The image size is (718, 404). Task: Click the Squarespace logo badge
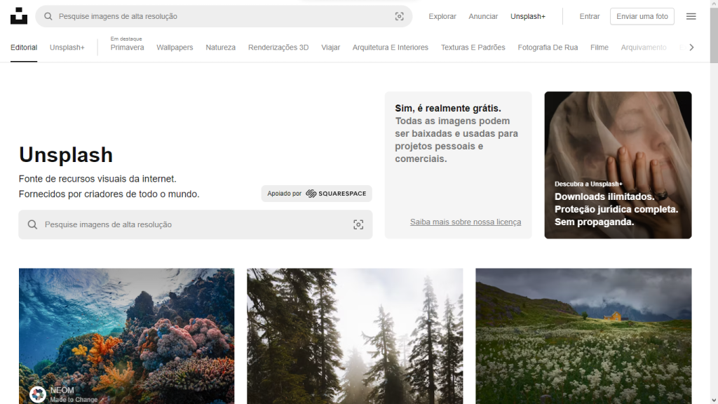[336, 194]
